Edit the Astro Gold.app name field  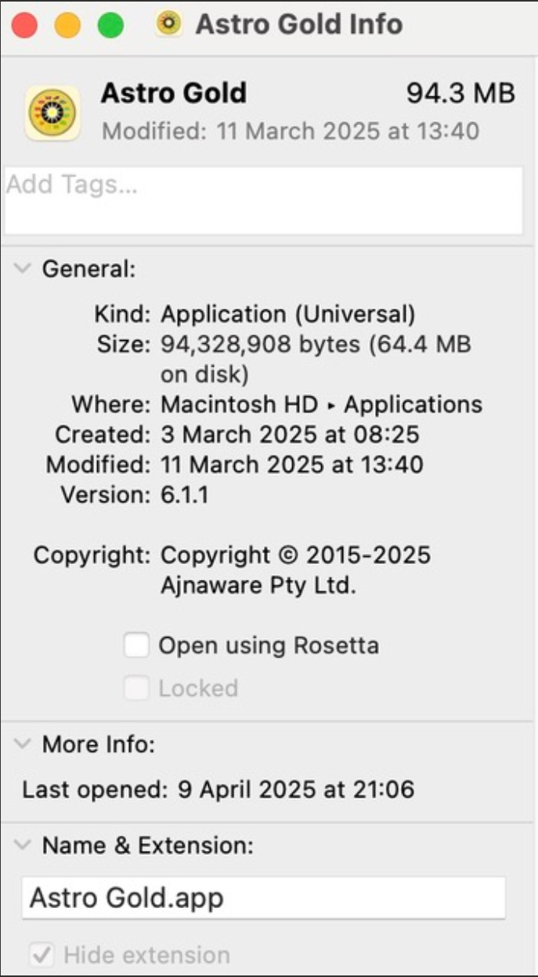tap(263, 897)
